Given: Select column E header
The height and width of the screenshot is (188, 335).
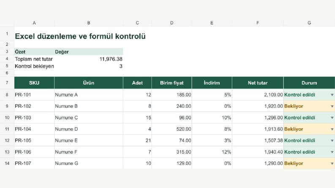Looking at the screenshot, I should click(x=212, y=23).
